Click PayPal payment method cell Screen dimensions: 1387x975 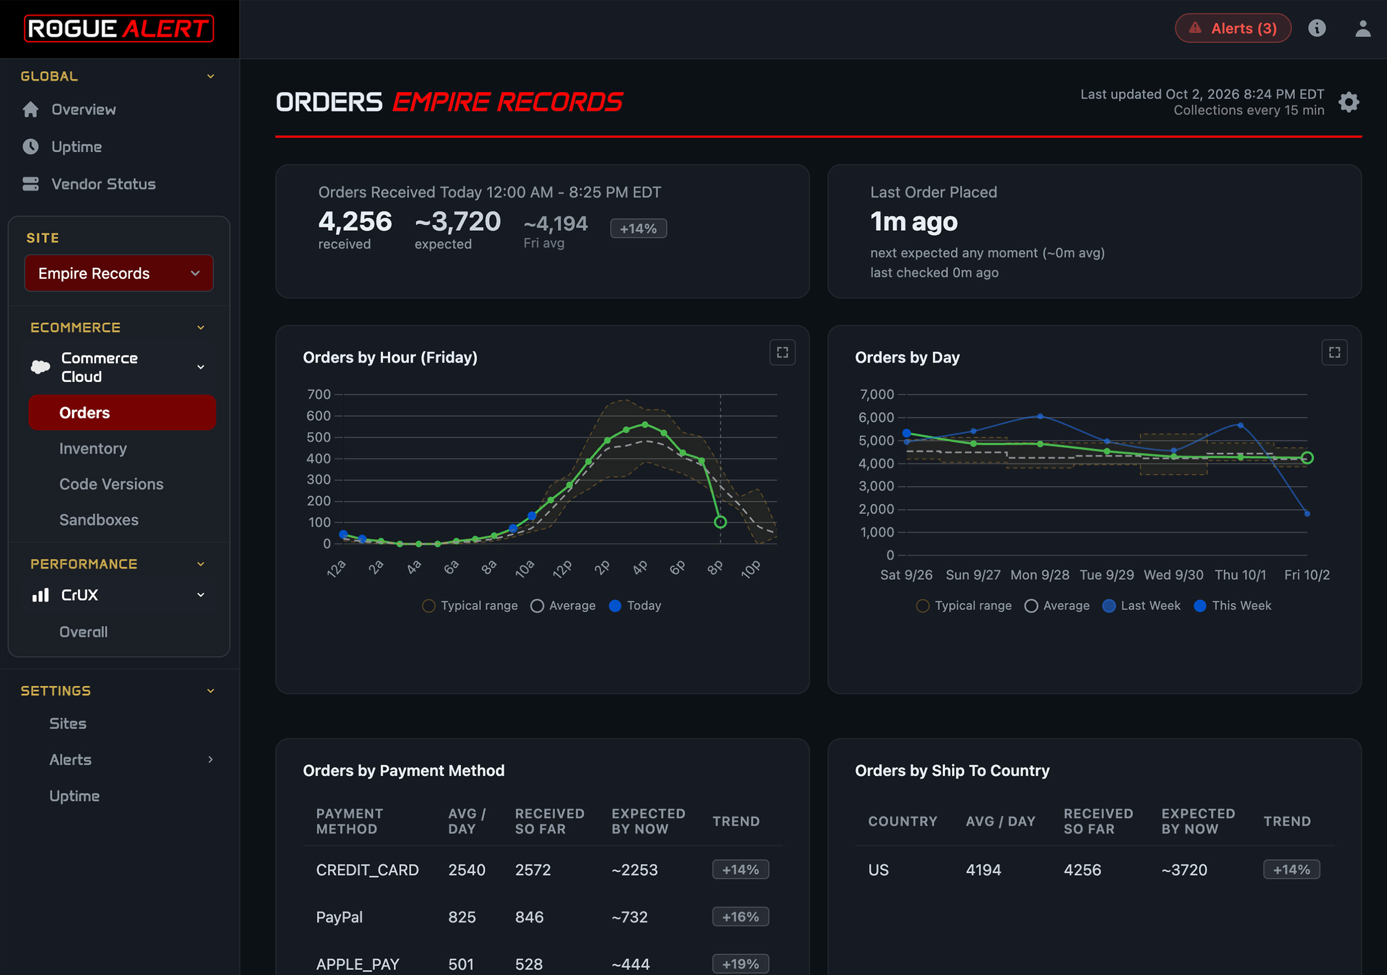[x=339, y=917]
